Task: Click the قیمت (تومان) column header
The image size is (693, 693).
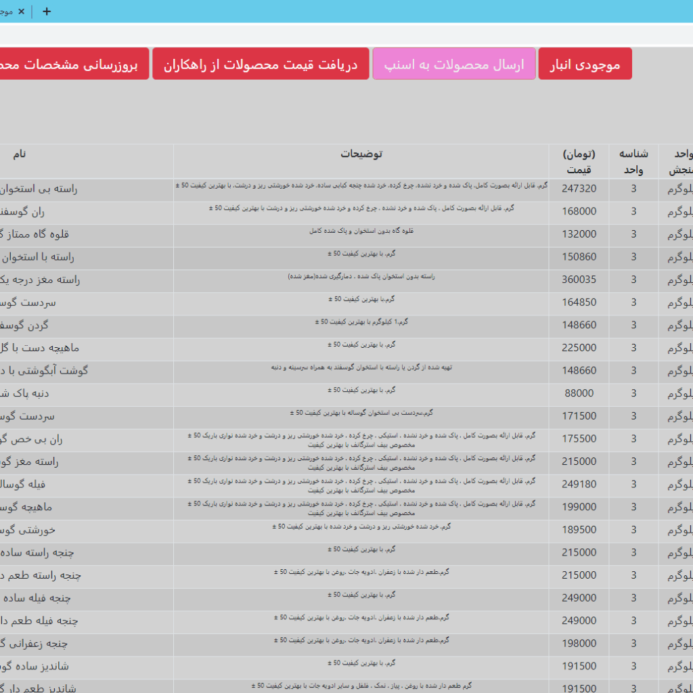Action: pos(579,162)
